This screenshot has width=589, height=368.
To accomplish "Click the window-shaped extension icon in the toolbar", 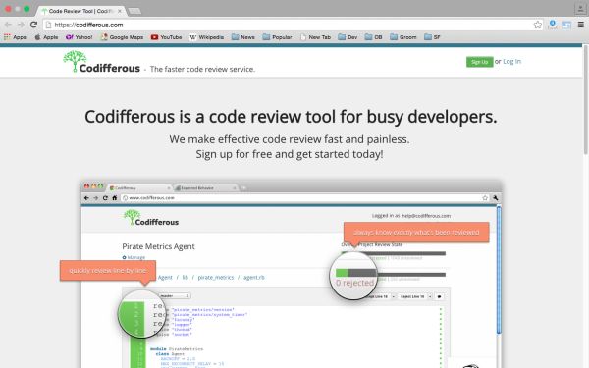I will [566, 25].
